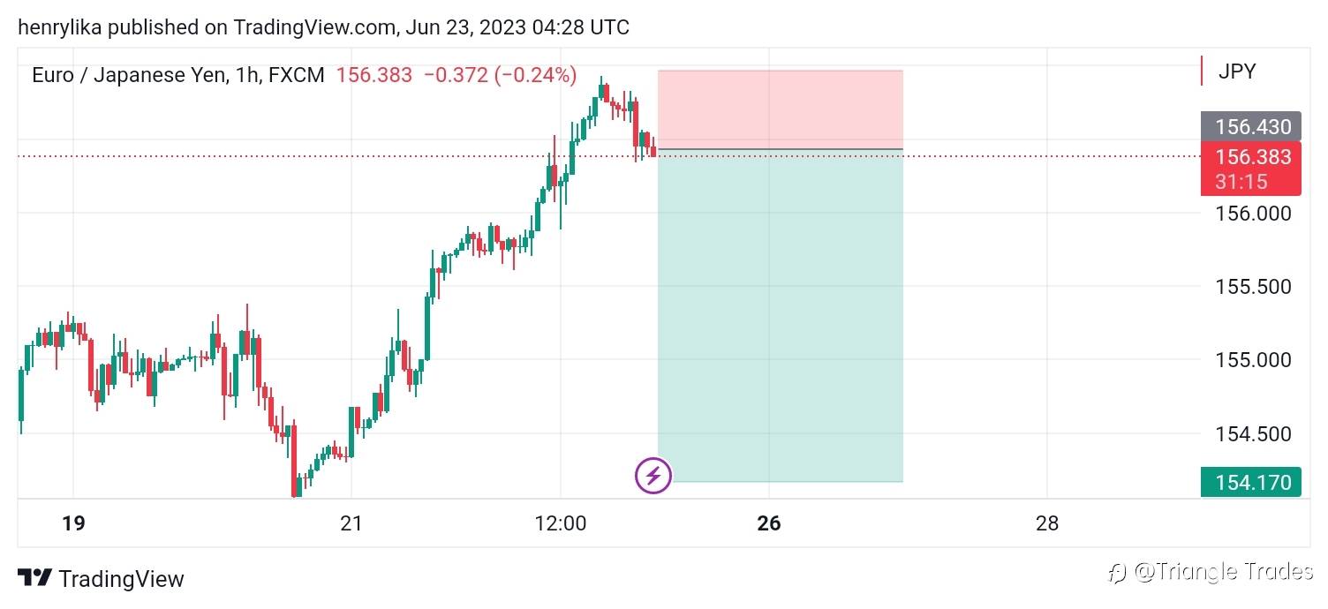
Task: Click the 154.500 price scale label
Action: pos(1253,434)
